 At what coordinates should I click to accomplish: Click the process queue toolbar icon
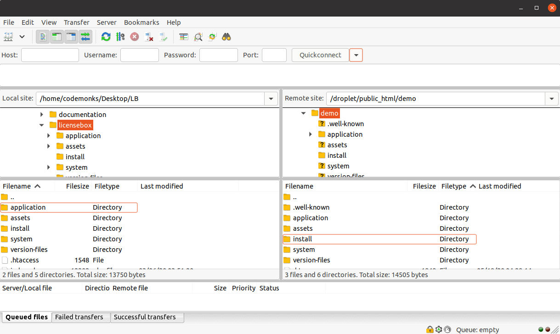click(120, 37)
